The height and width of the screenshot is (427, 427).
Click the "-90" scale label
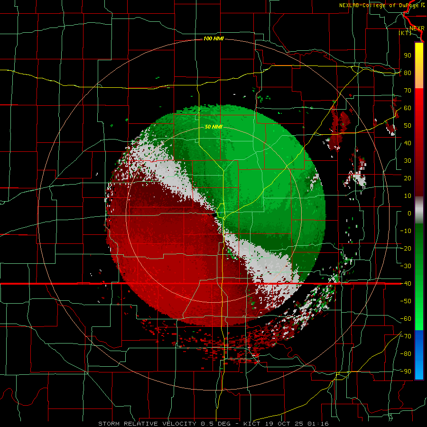(x=406, y=371)
